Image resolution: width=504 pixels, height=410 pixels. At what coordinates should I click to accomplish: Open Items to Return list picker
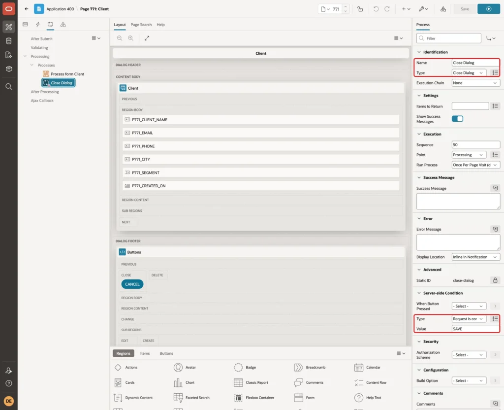pos(495,106)
